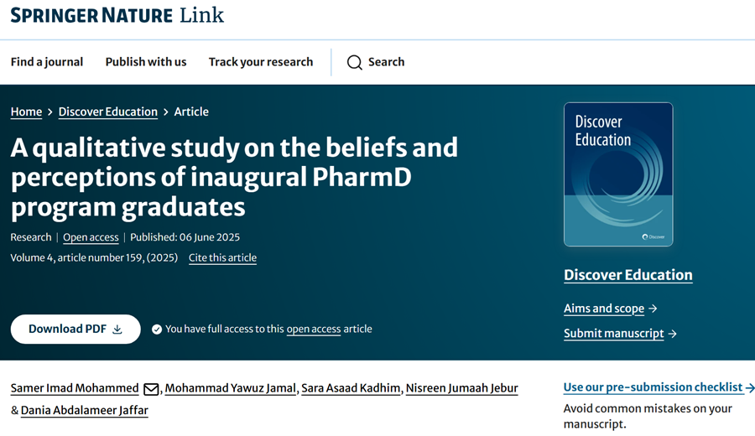
Task: Click the arrow next to Submit manuscript
Action: point(672,334)
